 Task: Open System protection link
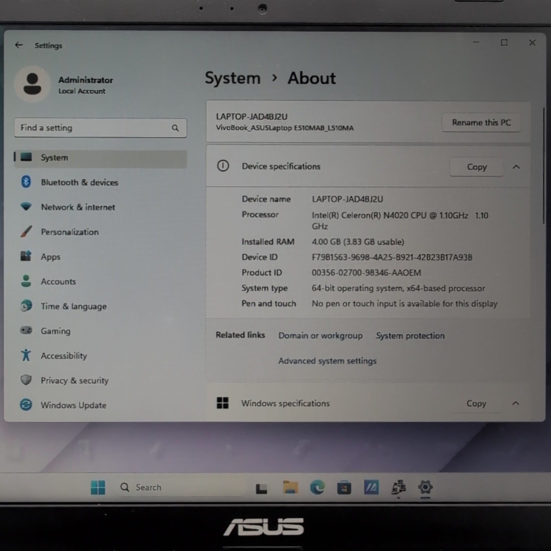pyautogui.click(x=410, y=335)
